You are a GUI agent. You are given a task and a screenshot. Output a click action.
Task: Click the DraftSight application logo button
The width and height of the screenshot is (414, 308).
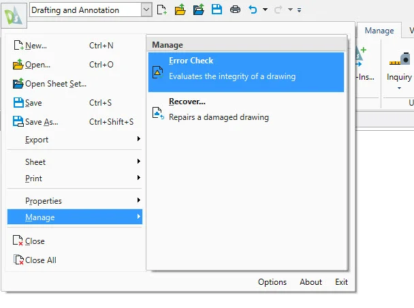coord(14,12)
